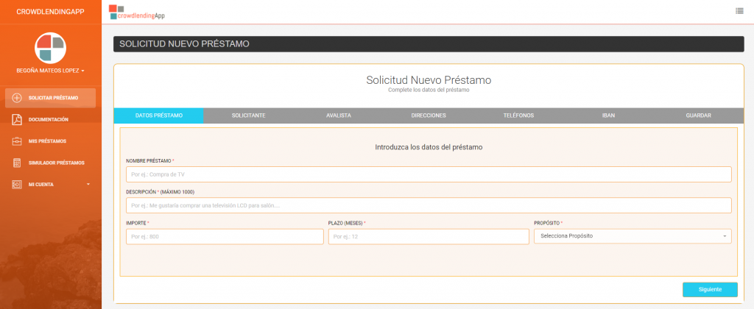
Task: Click the Mis Préstamos briefcase icon
Action: tap(17, 141)
